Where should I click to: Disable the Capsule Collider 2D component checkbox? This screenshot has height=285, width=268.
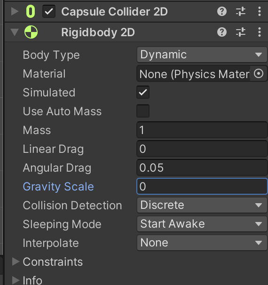coord(49,11)
